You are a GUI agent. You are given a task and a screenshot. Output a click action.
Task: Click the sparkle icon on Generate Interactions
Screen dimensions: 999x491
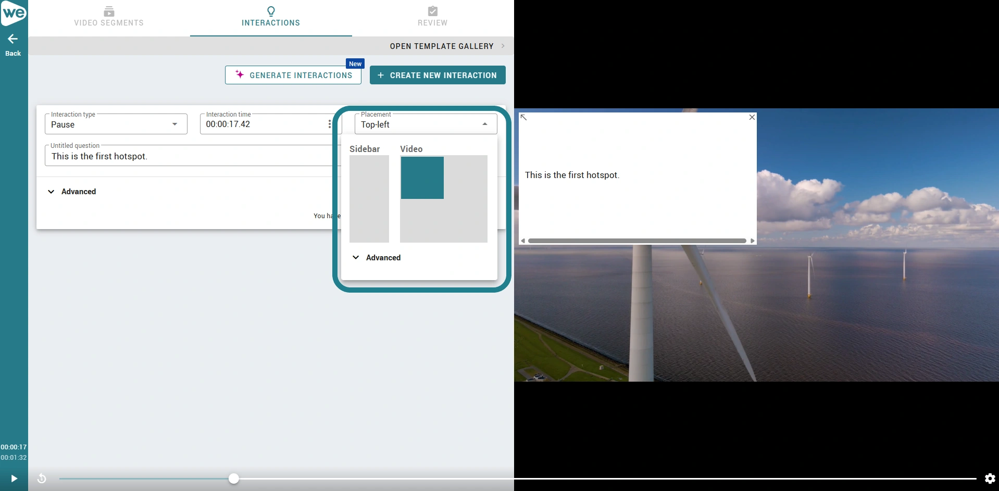[x=240, y=74]
